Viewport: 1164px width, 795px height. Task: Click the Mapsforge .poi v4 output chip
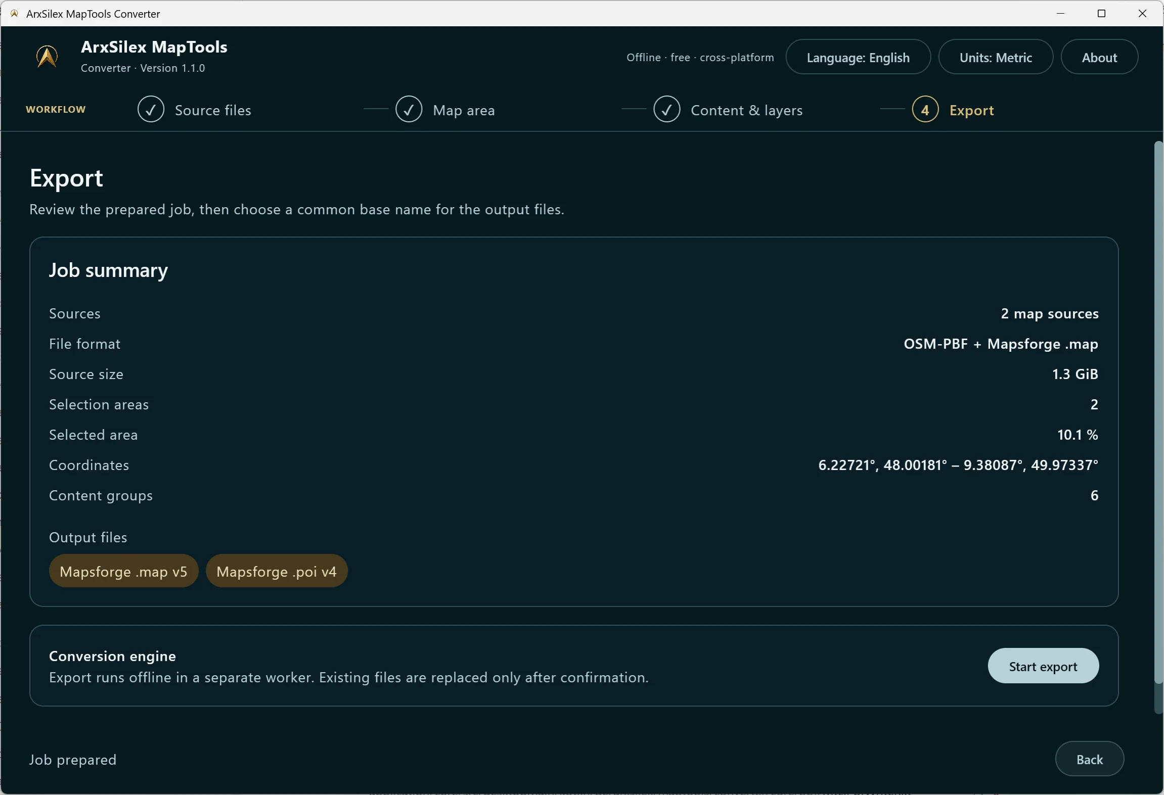(277, 571)
